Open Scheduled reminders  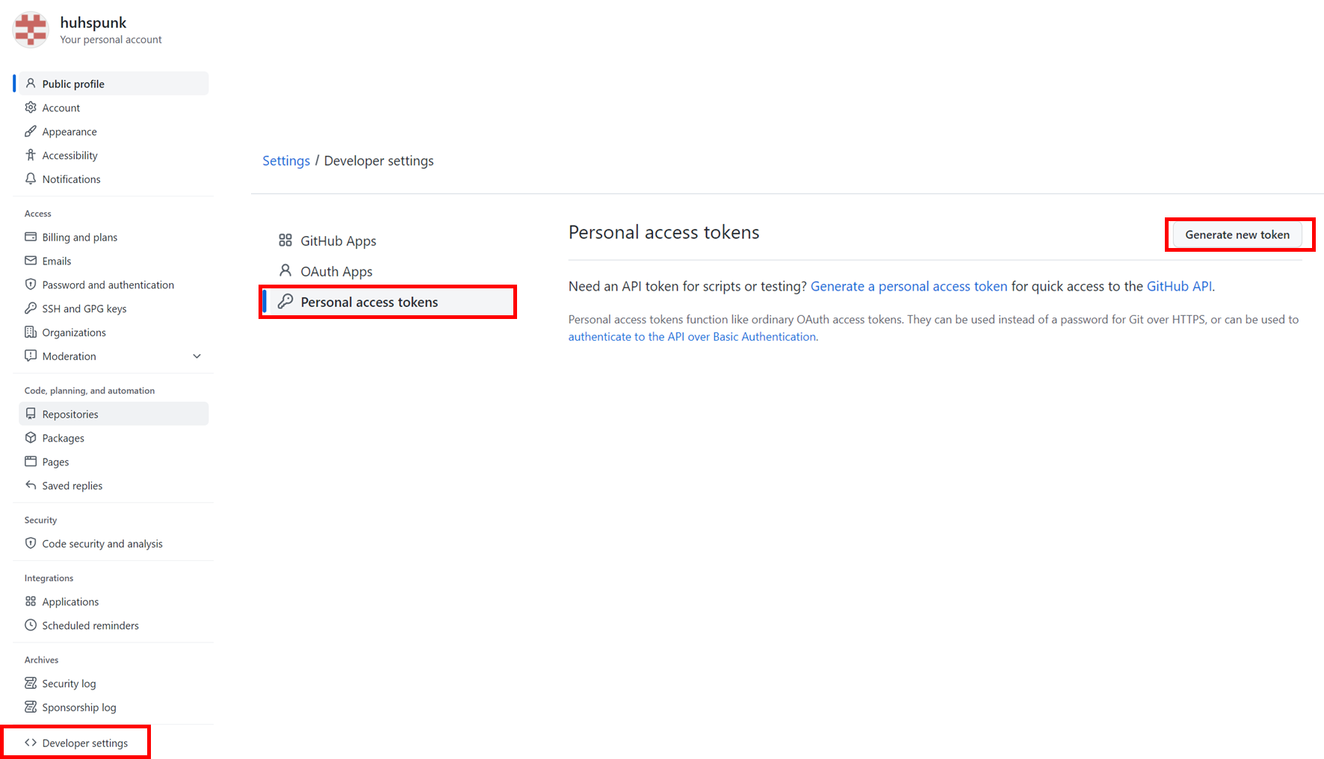[114, 625]
